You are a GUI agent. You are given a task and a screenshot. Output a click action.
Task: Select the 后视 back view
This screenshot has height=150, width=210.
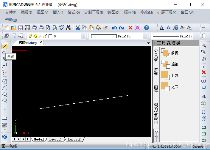pyautogui.click(x=170, y=64)
